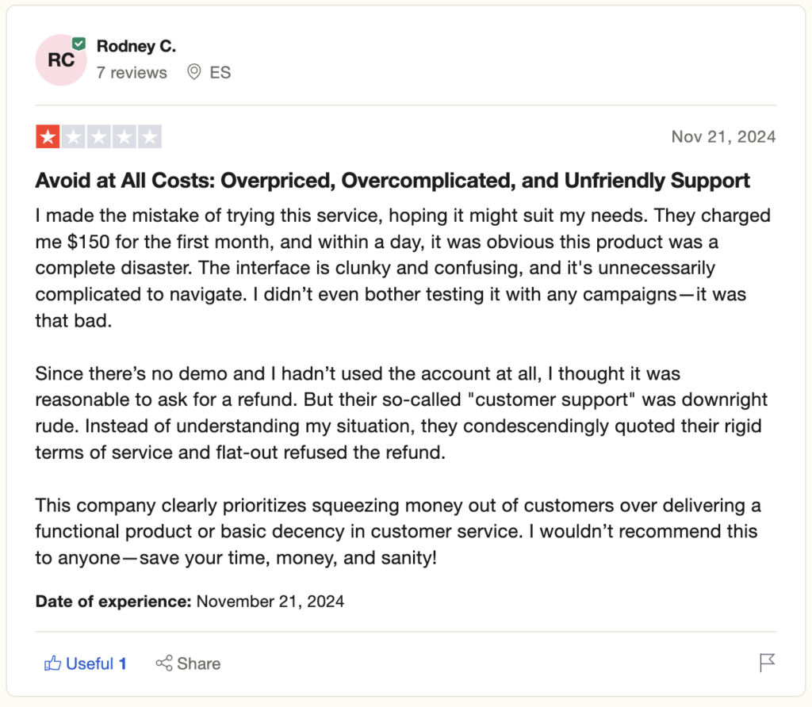
Task: Open the RC profile avatar
Action: [x=60, y=60]
